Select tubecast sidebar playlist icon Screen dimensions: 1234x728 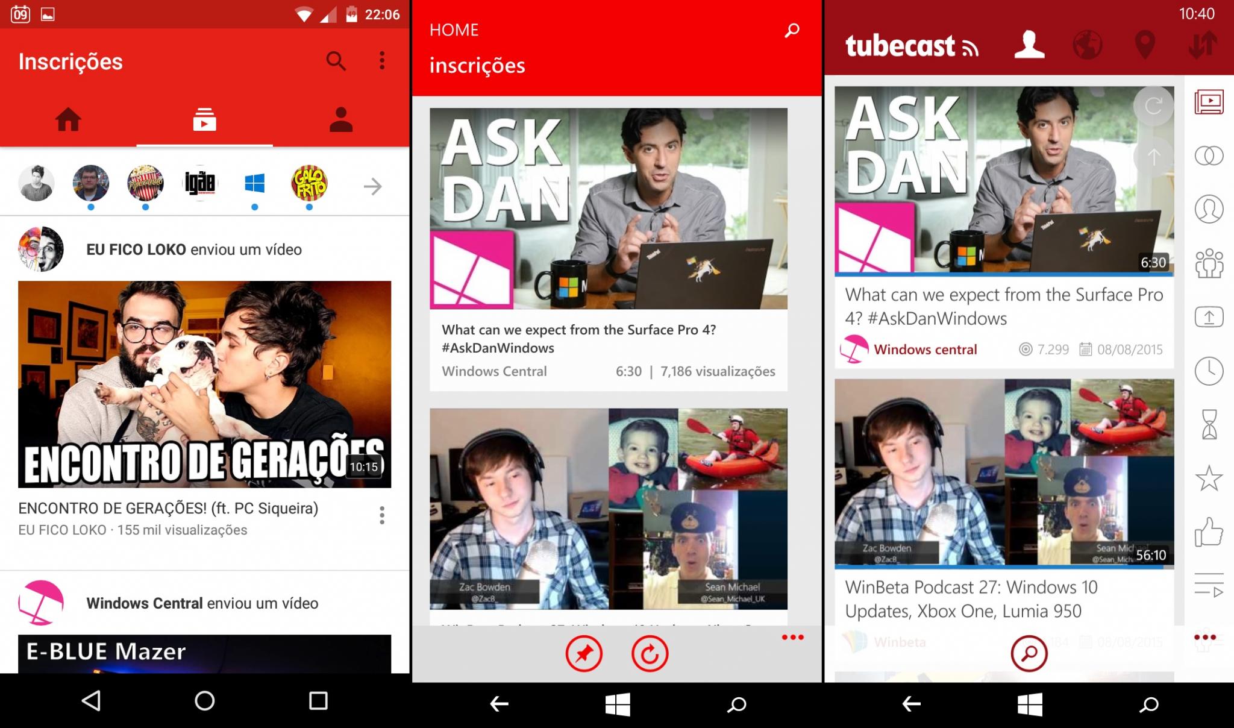tap(1209, 585)
